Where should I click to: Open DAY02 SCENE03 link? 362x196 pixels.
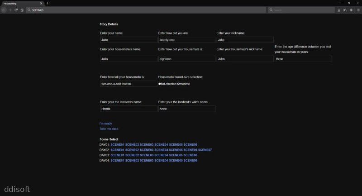click(147, 150)
